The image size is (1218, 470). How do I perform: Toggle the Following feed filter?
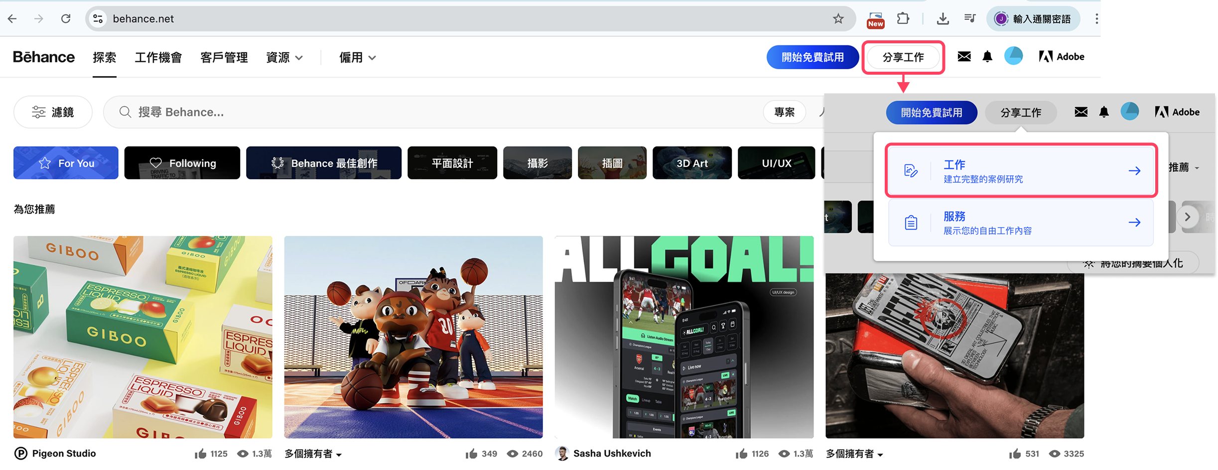pos(182,163)
